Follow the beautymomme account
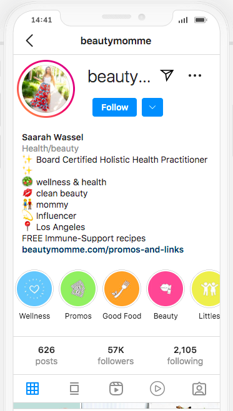The width and height of the screenshot is (233, 411). point(115,107)
